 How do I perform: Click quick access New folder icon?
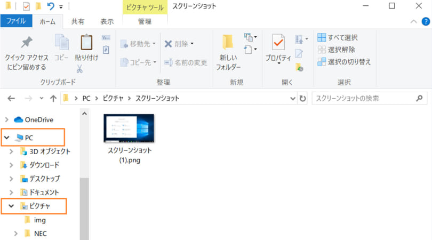tap(38, 6)
